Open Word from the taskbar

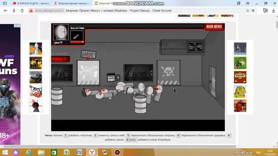point(79,152)
